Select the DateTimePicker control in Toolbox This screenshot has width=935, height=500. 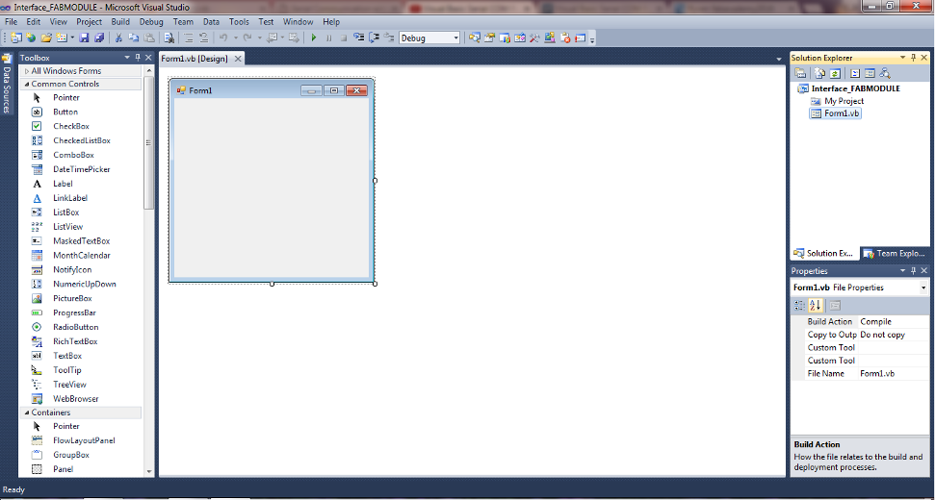coord(82,169)
